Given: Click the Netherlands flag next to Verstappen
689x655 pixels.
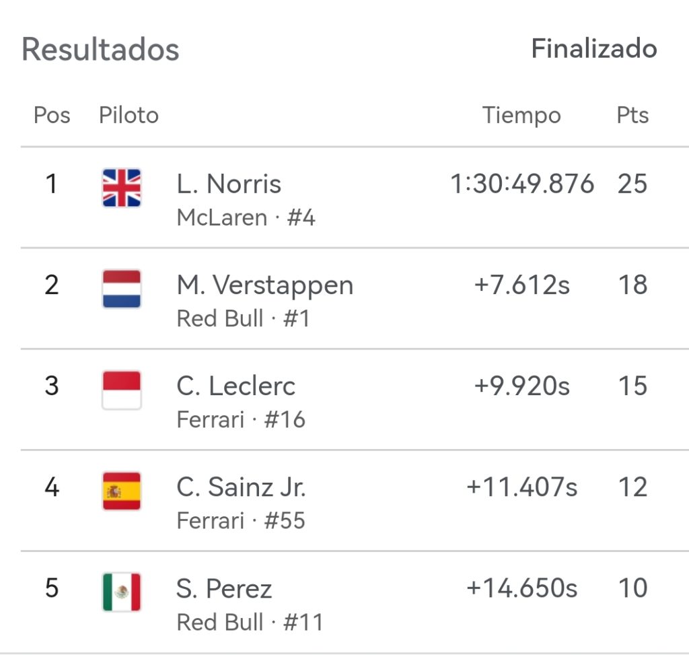Looking at the screenshot, I should point(122,289).
